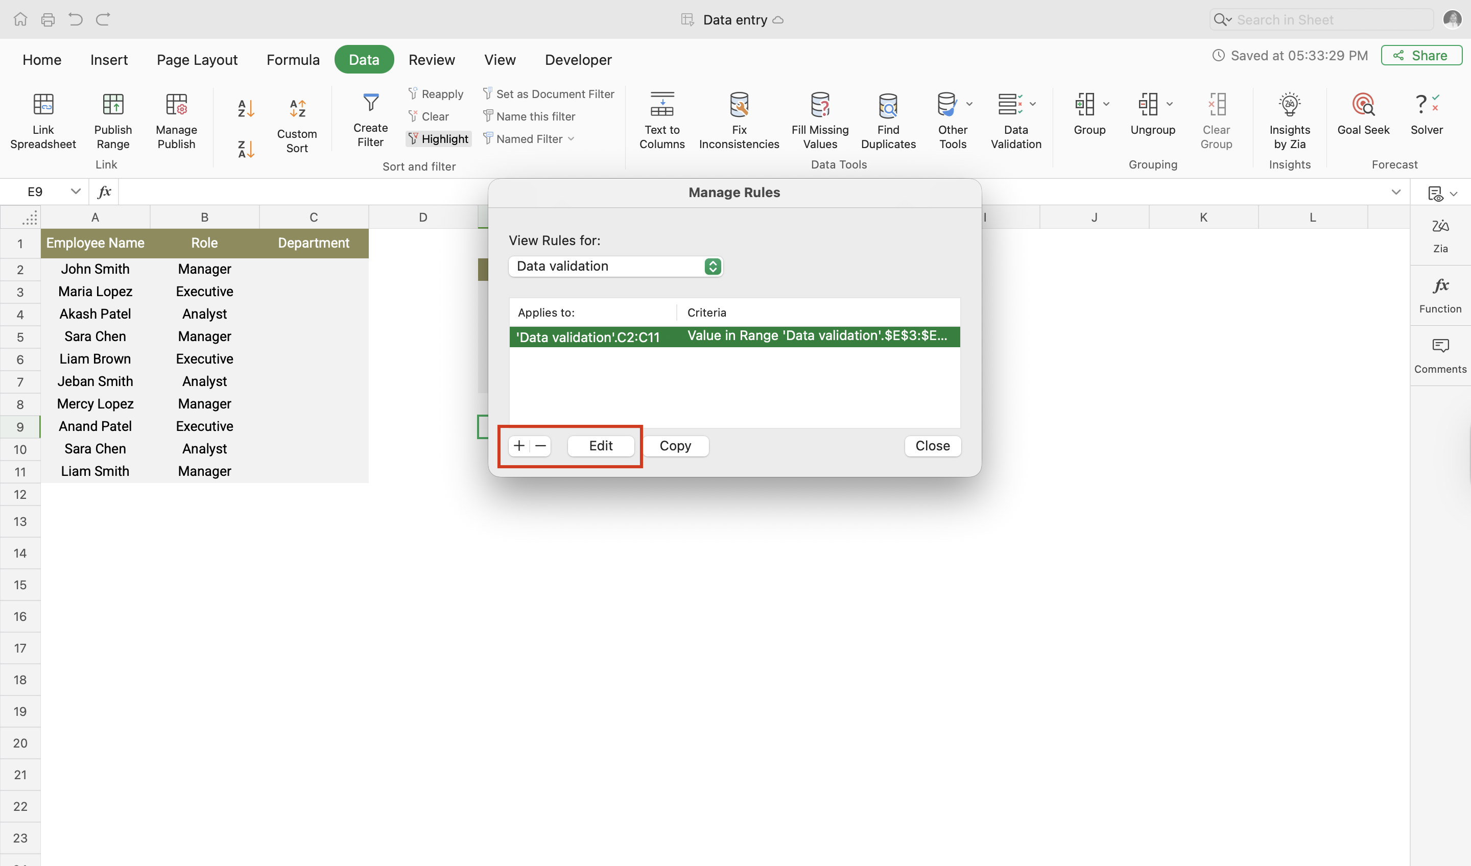Viewport: 1471px width, 866px height.
Task: Switch to the Formula tab
Action: pyautogui.click(x=293, y=60)
